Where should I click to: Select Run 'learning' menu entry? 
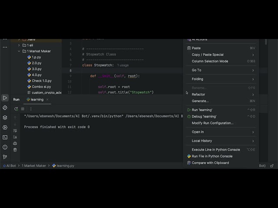tap(221, 110)
